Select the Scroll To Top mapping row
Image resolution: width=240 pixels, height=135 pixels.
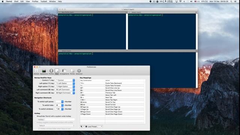112,102
